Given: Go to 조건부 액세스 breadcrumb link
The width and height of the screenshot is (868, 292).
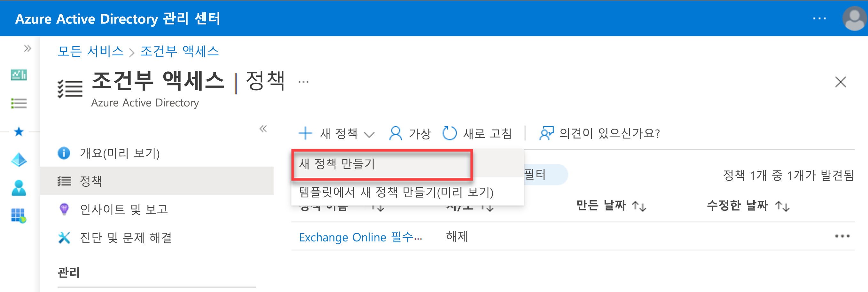Looking at the screenshot, I should pos(180,51).
